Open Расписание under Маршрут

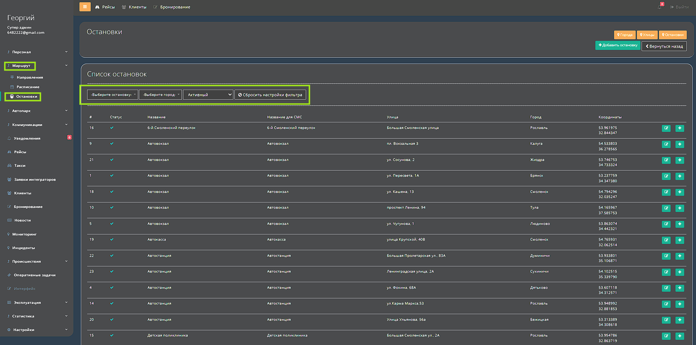point(28,87)
